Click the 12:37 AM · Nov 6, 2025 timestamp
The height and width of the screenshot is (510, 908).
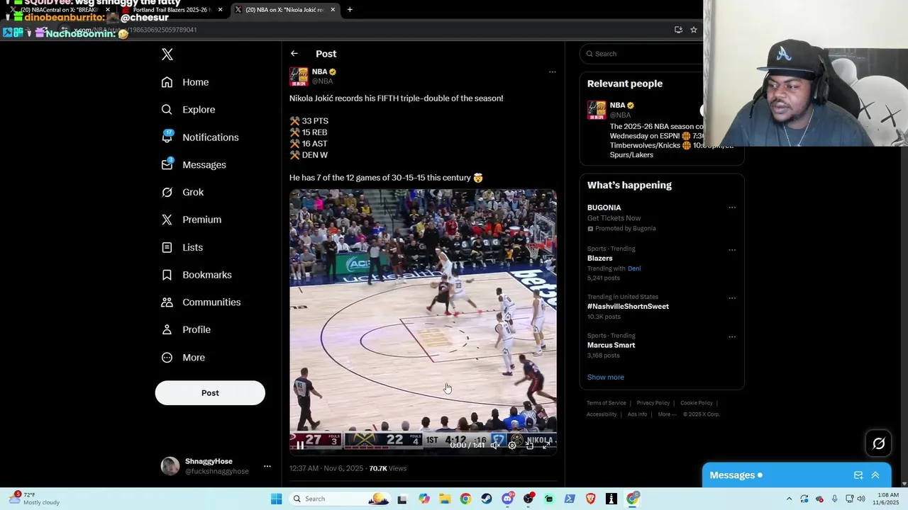coord(326,468)
